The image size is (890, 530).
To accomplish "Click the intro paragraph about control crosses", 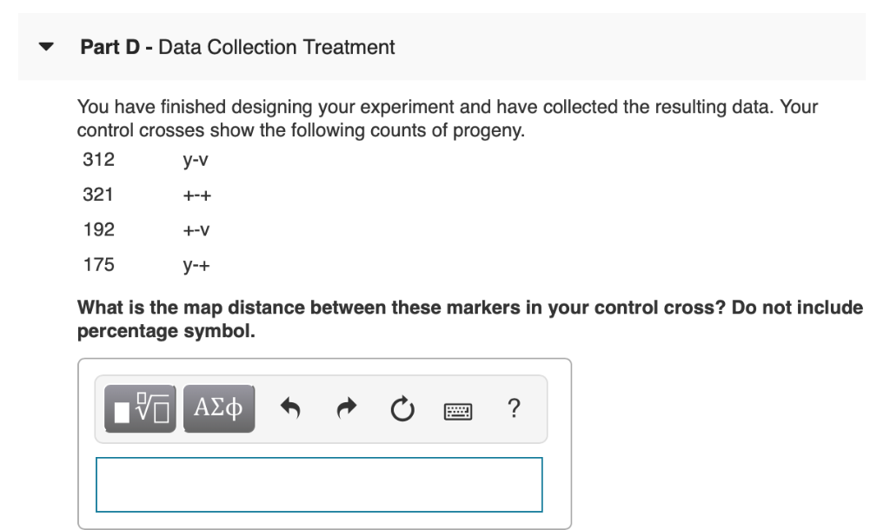I will click(448, 118).
